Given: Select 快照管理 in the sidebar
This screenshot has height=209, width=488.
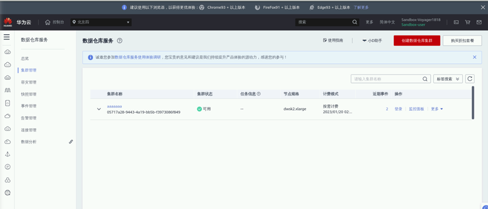Looking at the screenshot, I should [29, 94].
